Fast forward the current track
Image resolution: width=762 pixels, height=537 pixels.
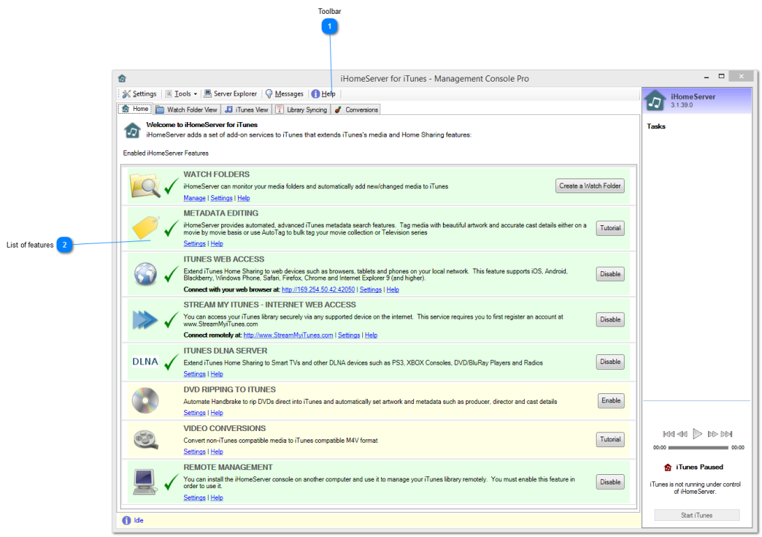712,434
